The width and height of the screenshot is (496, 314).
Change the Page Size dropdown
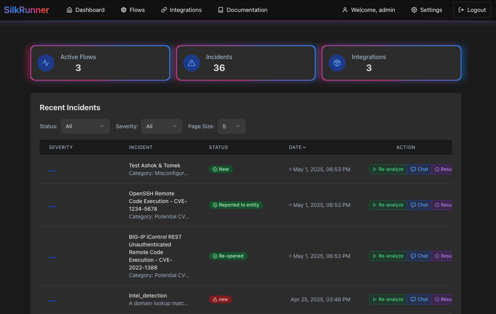click(231, 126)
